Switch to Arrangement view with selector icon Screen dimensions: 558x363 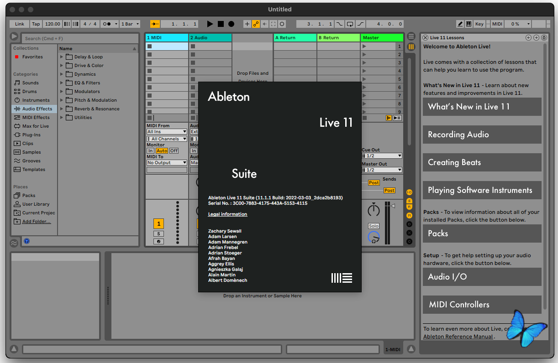tap(411, 36)
